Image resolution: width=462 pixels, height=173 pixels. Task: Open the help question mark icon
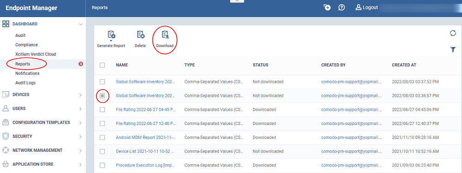(x=341, y=8)
